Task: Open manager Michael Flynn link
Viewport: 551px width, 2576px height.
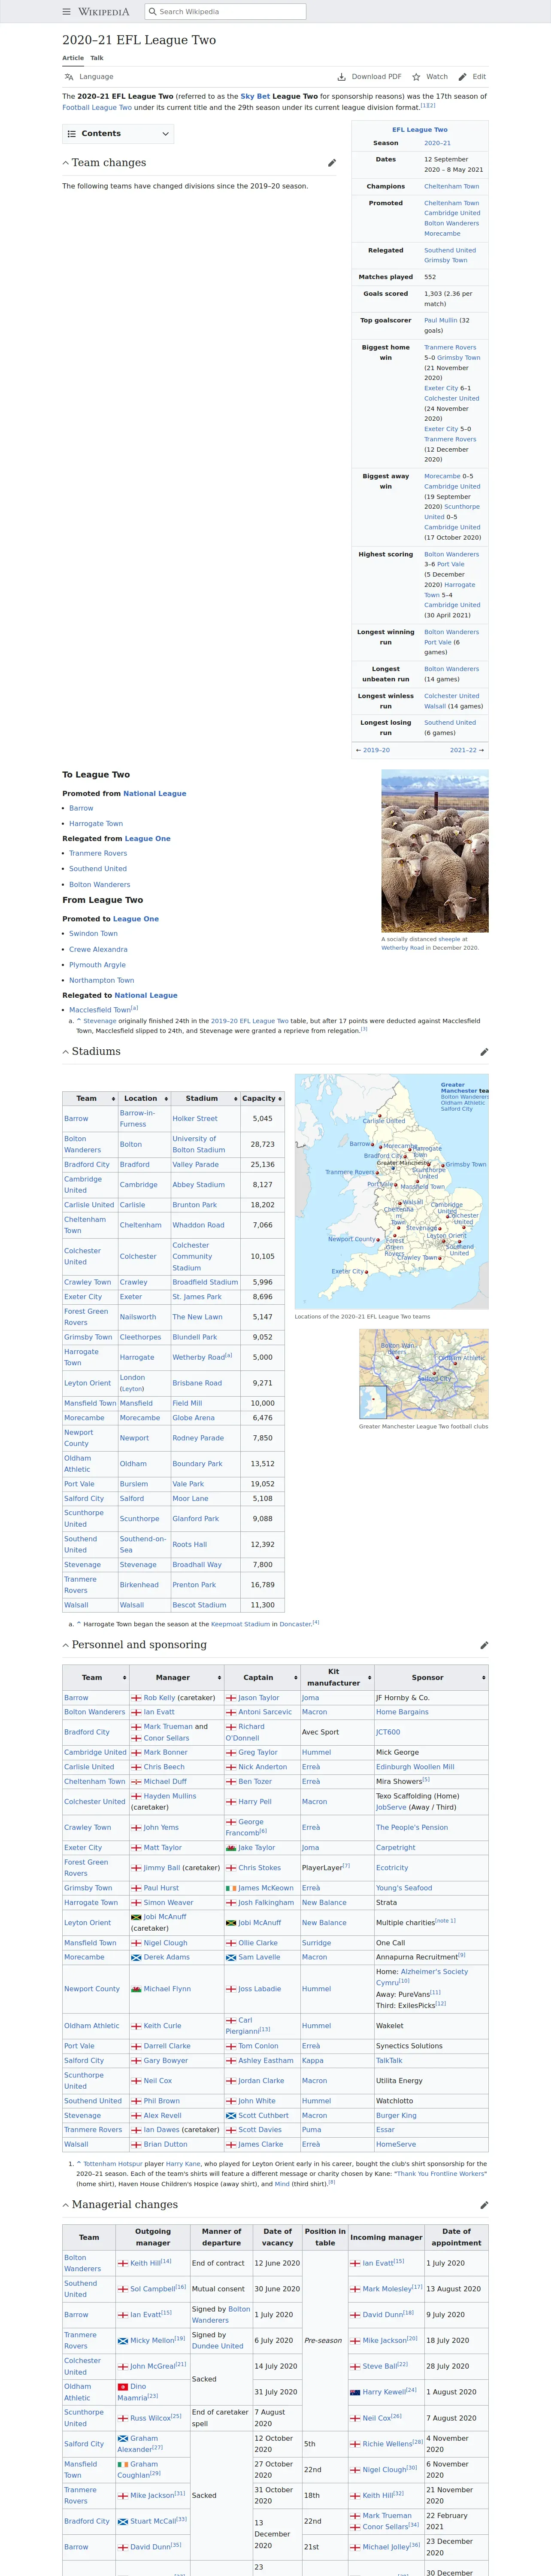Action: 167,1989
